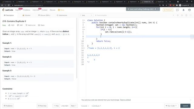Go to the Next problem
Viewport: 194px width, 109px height.
(x=74, y=106)
